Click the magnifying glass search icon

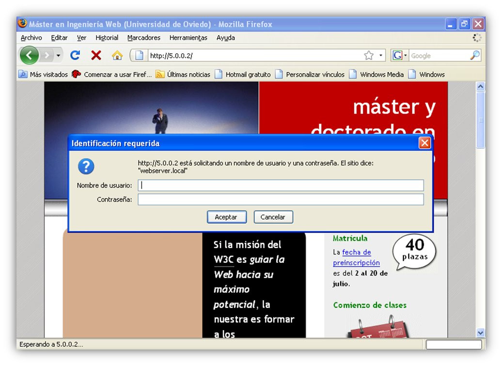pyautogui.click(x=475, y=55)
